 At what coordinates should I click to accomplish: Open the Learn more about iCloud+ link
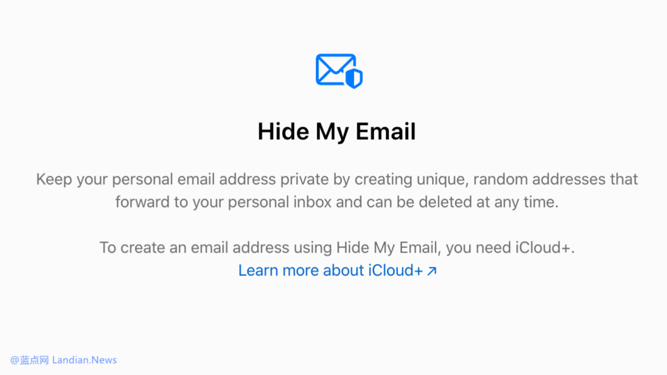pyautogui.click(x=337, y=270)
